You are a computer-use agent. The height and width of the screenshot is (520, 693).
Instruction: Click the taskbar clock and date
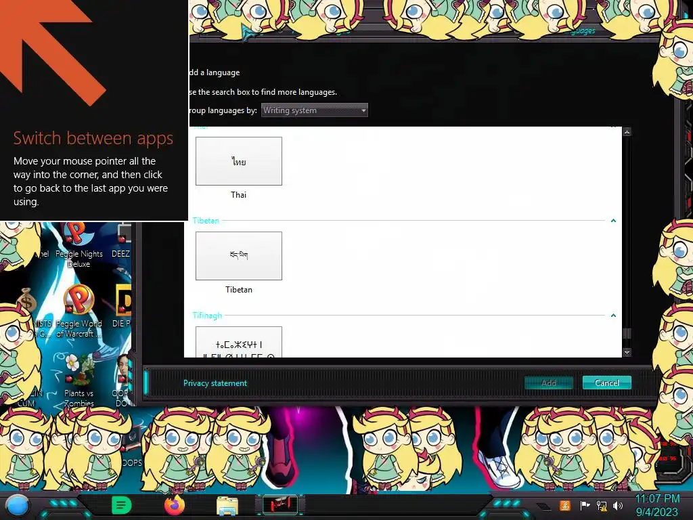point(657,505)
